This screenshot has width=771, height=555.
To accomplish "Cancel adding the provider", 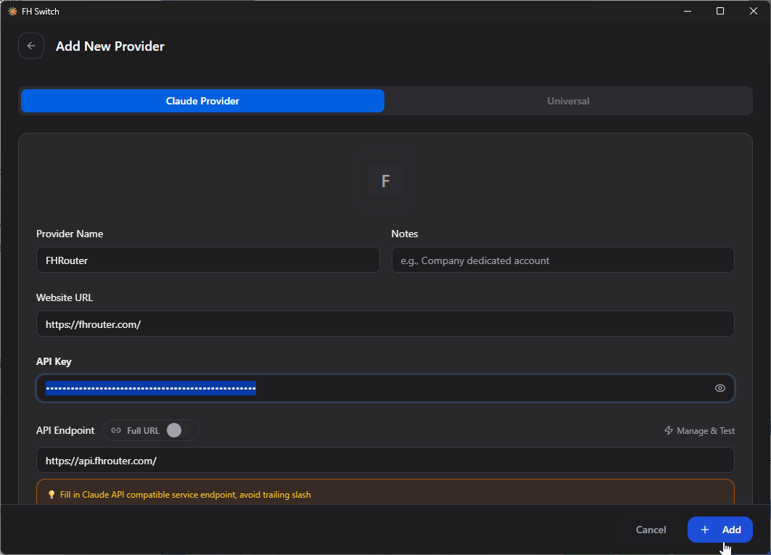I will (x=651, y=530).
